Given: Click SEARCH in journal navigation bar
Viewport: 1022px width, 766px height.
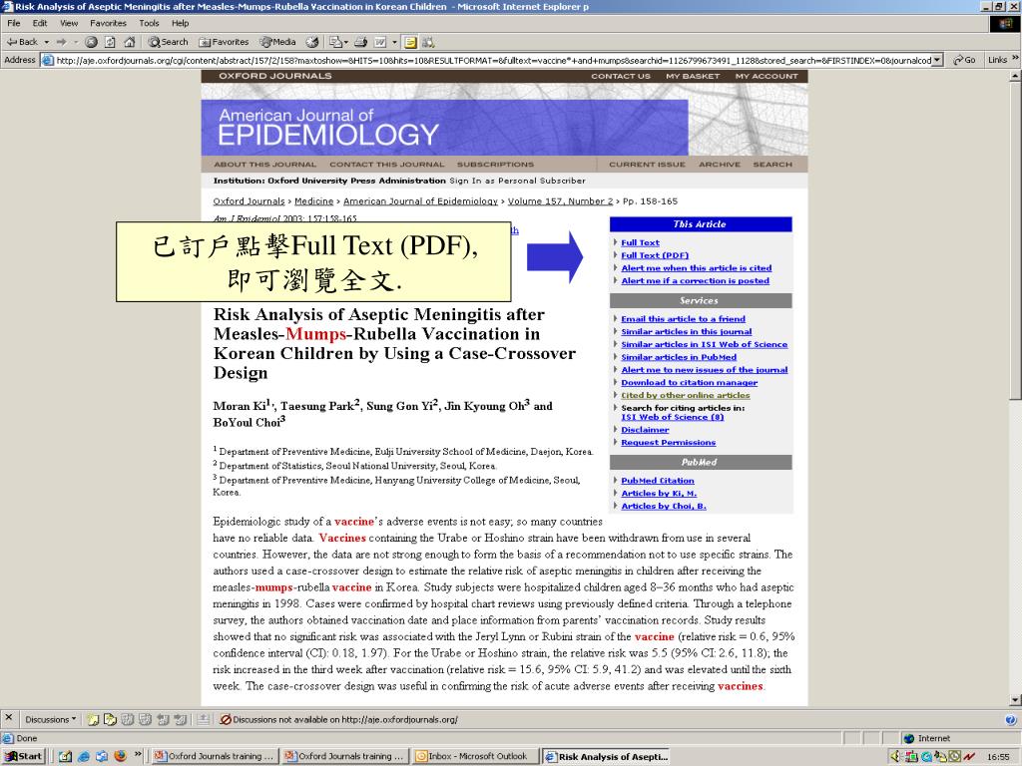Looking at the screenshot, I should pos(772,165).
